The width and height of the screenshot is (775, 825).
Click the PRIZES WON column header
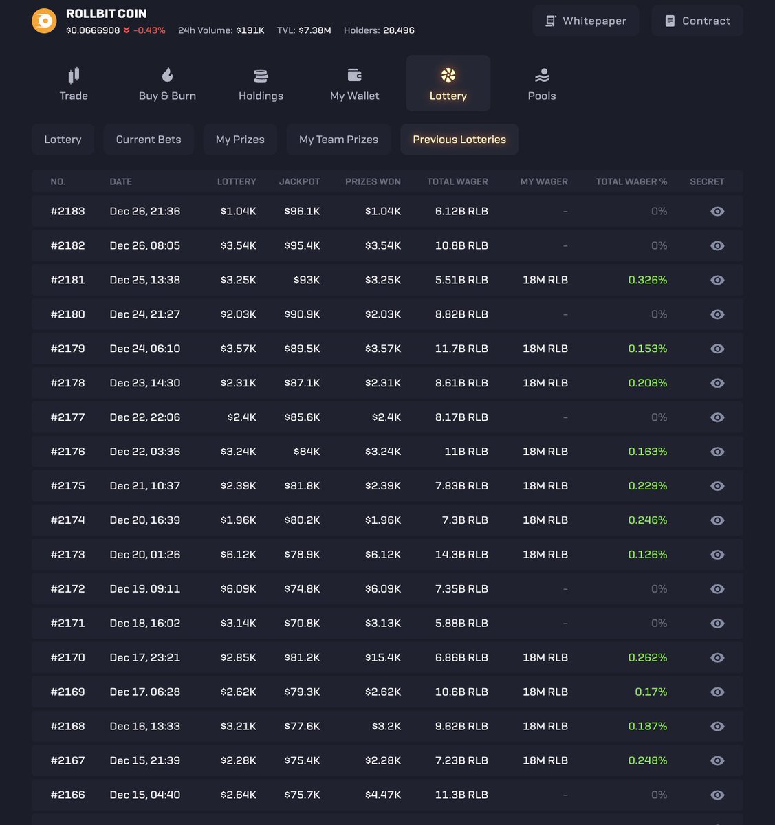pos(373,182)
